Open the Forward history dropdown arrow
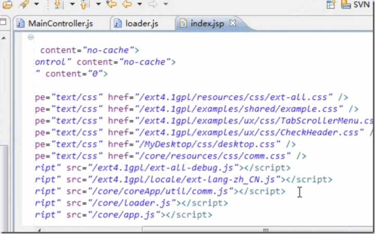The height and width of the screenshot is (234, 375). pos(166,4)
